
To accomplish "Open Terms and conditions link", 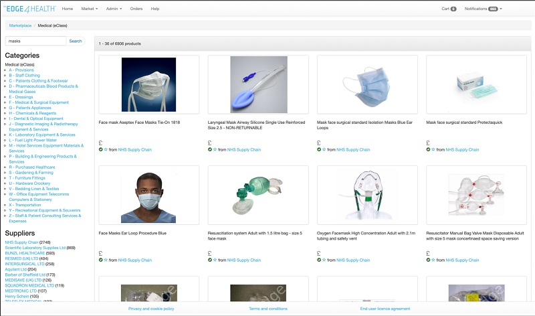I will click(x=268, y=309).
